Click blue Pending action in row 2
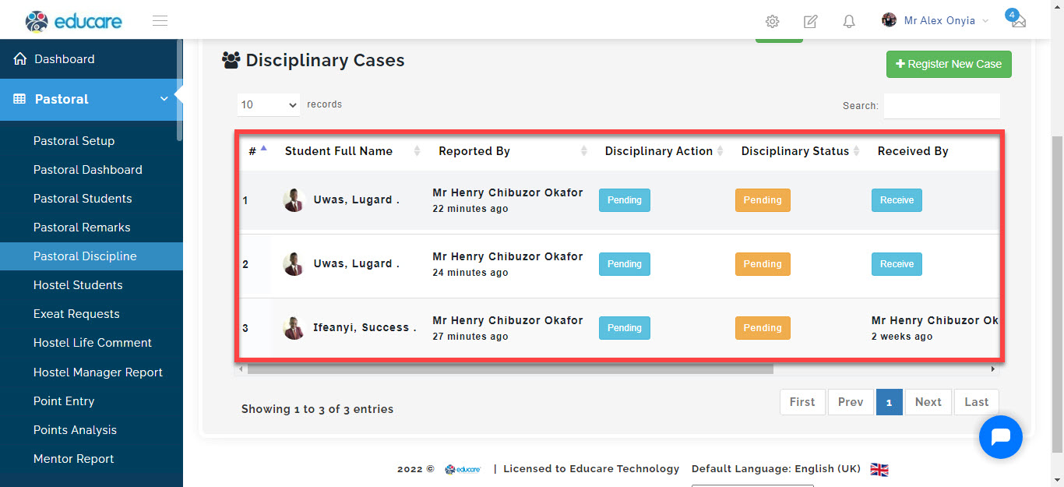 (x=624, y=264)
